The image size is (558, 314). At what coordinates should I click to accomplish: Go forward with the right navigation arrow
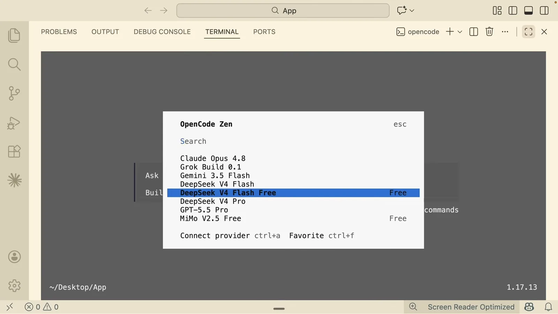click(x=164, y=10)
